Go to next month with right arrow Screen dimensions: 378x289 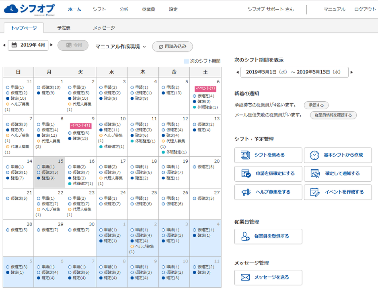tap(51, 45)
